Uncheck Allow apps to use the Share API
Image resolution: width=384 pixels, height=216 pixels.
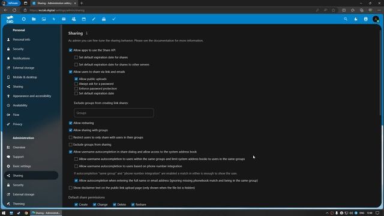point(71,50)
